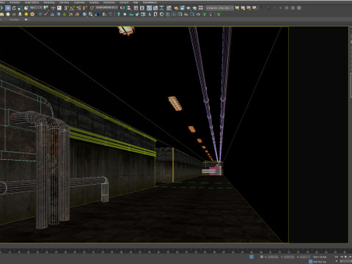The height and width of the screenshot is (264, 352).
Task: Select the Populate ribbon tab
Action: click(14, 20)
